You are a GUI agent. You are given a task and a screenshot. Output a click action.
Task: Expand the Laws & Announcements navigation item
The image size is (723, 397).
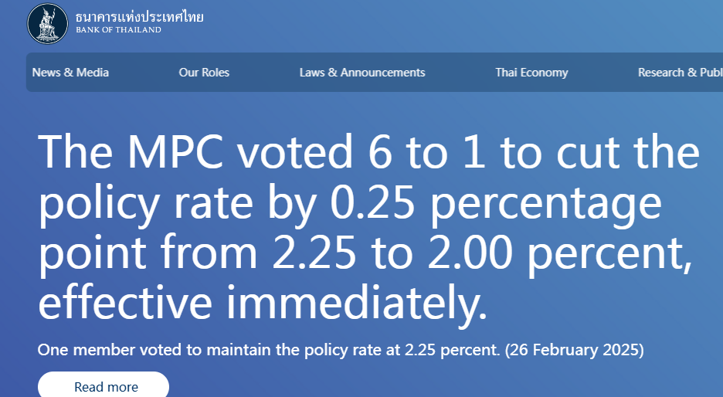coord(362,73)
